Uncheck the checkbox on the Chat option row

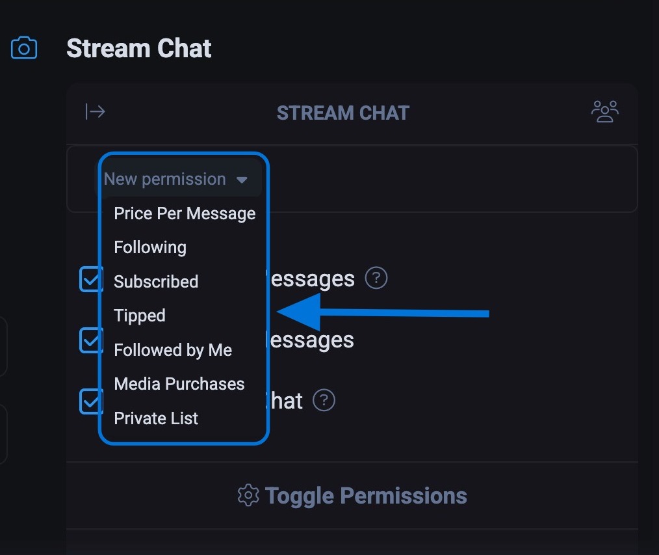[90, 401]
